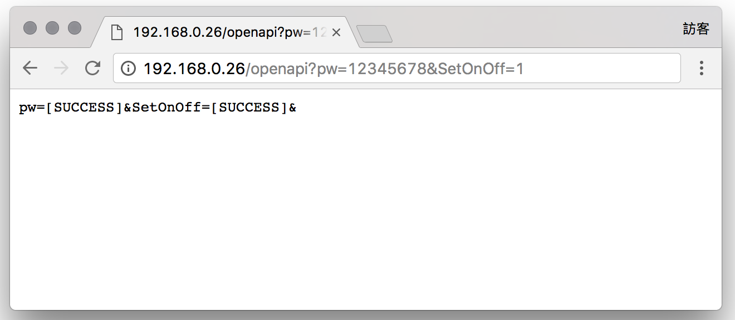This screenshot has height=320, width=735.
Task: Go back using the back arrow
Action: click(30, 68)
